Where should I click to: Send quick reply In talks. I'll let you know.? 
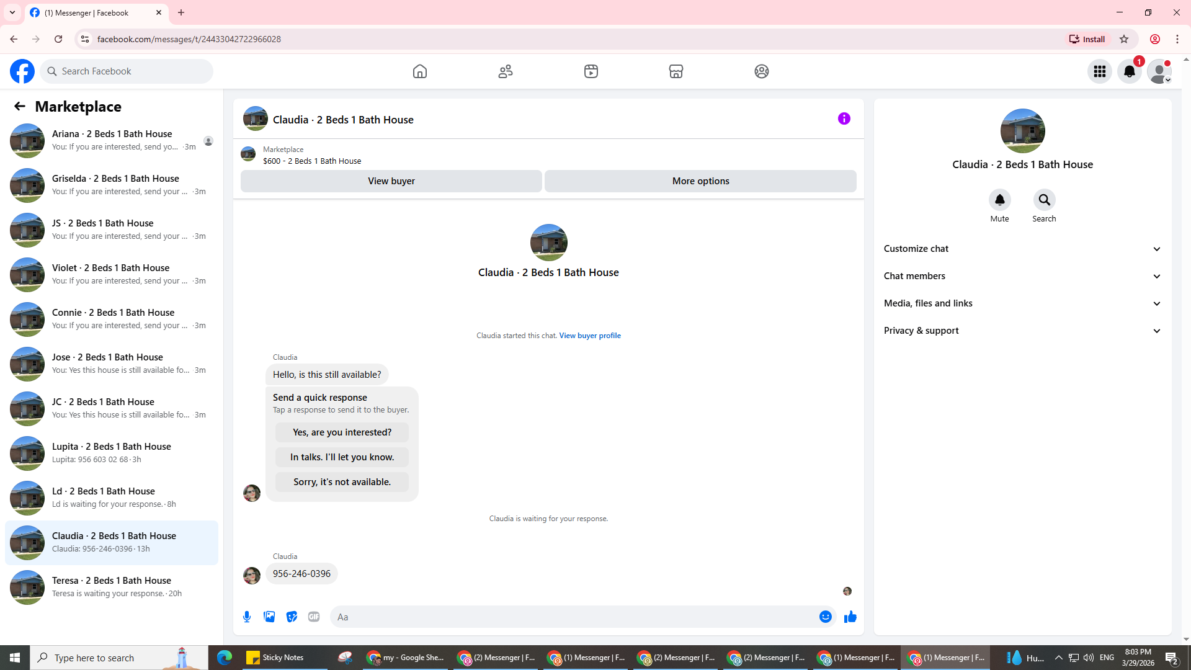(x=342, y=457)
